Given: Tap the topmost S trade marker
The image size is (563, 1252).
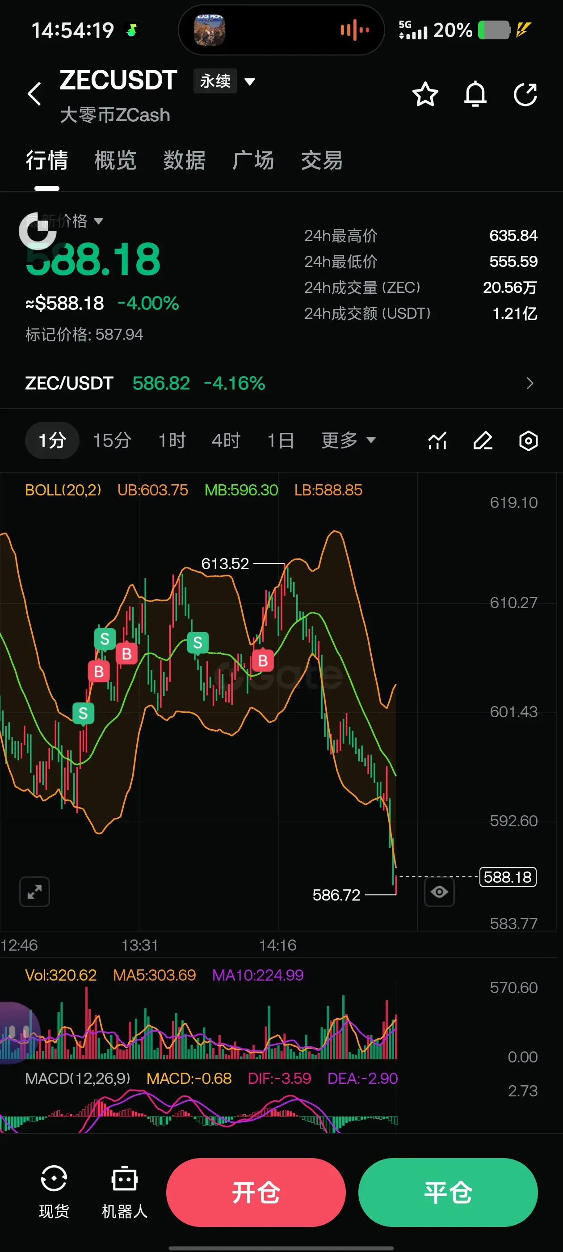Looking at the screenshot, I should point(105,639).
